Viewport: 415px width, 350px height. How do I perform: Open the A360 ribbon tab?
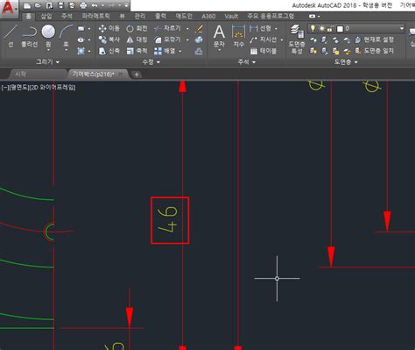pyautogui.click(x=208, y=17)
